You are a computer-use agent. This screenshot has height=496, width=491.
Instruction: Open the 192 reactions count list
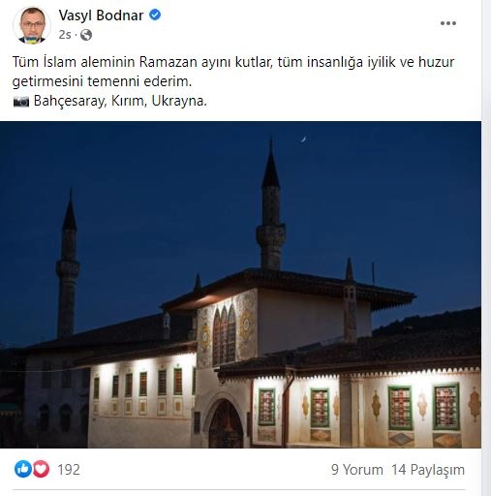coord(69,470)
